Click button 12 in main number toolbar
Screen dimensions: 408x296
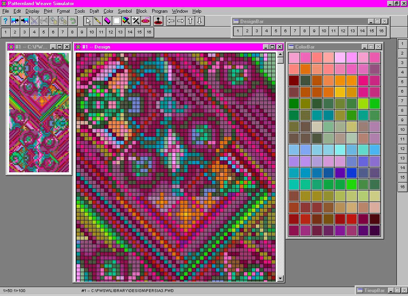[x=111, y=32]
